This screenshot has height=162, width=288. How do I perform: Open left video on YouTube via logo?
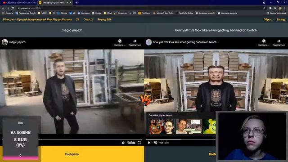tap(131, 143)
